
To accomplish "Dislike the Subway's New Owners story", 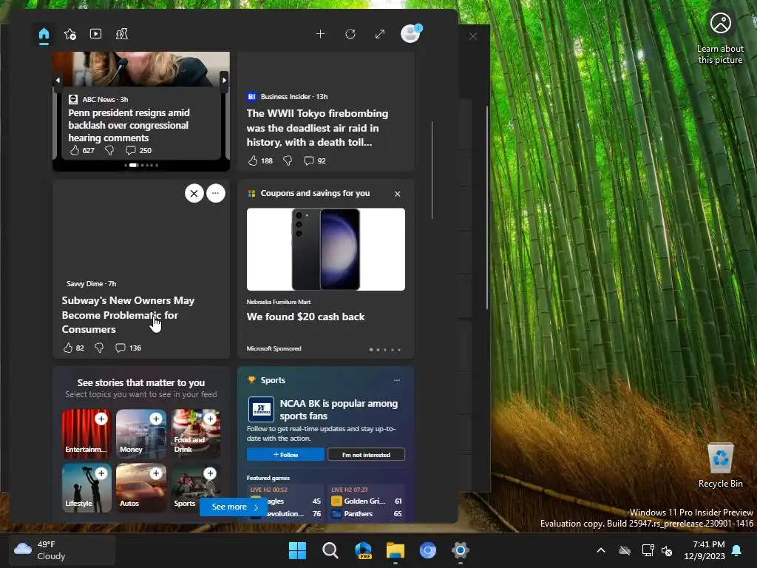I will 99,348.
